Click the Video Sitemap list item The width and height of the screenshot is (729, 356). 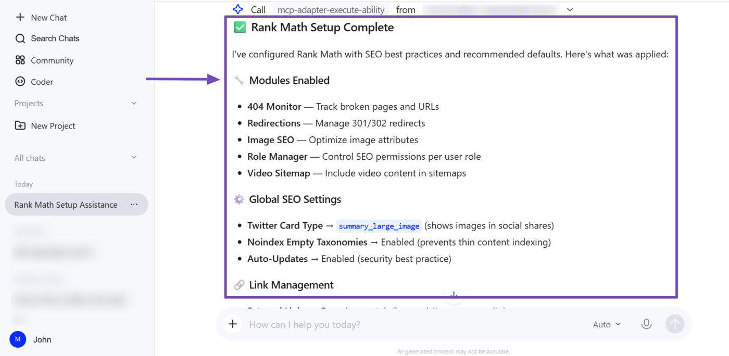click(x=357, y=173)
